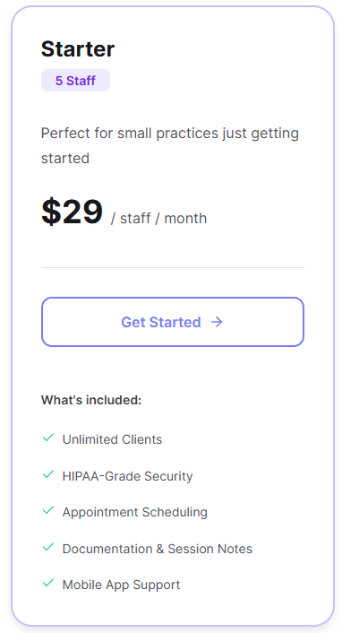Click the checkmark beside HIPAA-Grade Security
This screenshot has width=342, height=633.
coord(48,474)
